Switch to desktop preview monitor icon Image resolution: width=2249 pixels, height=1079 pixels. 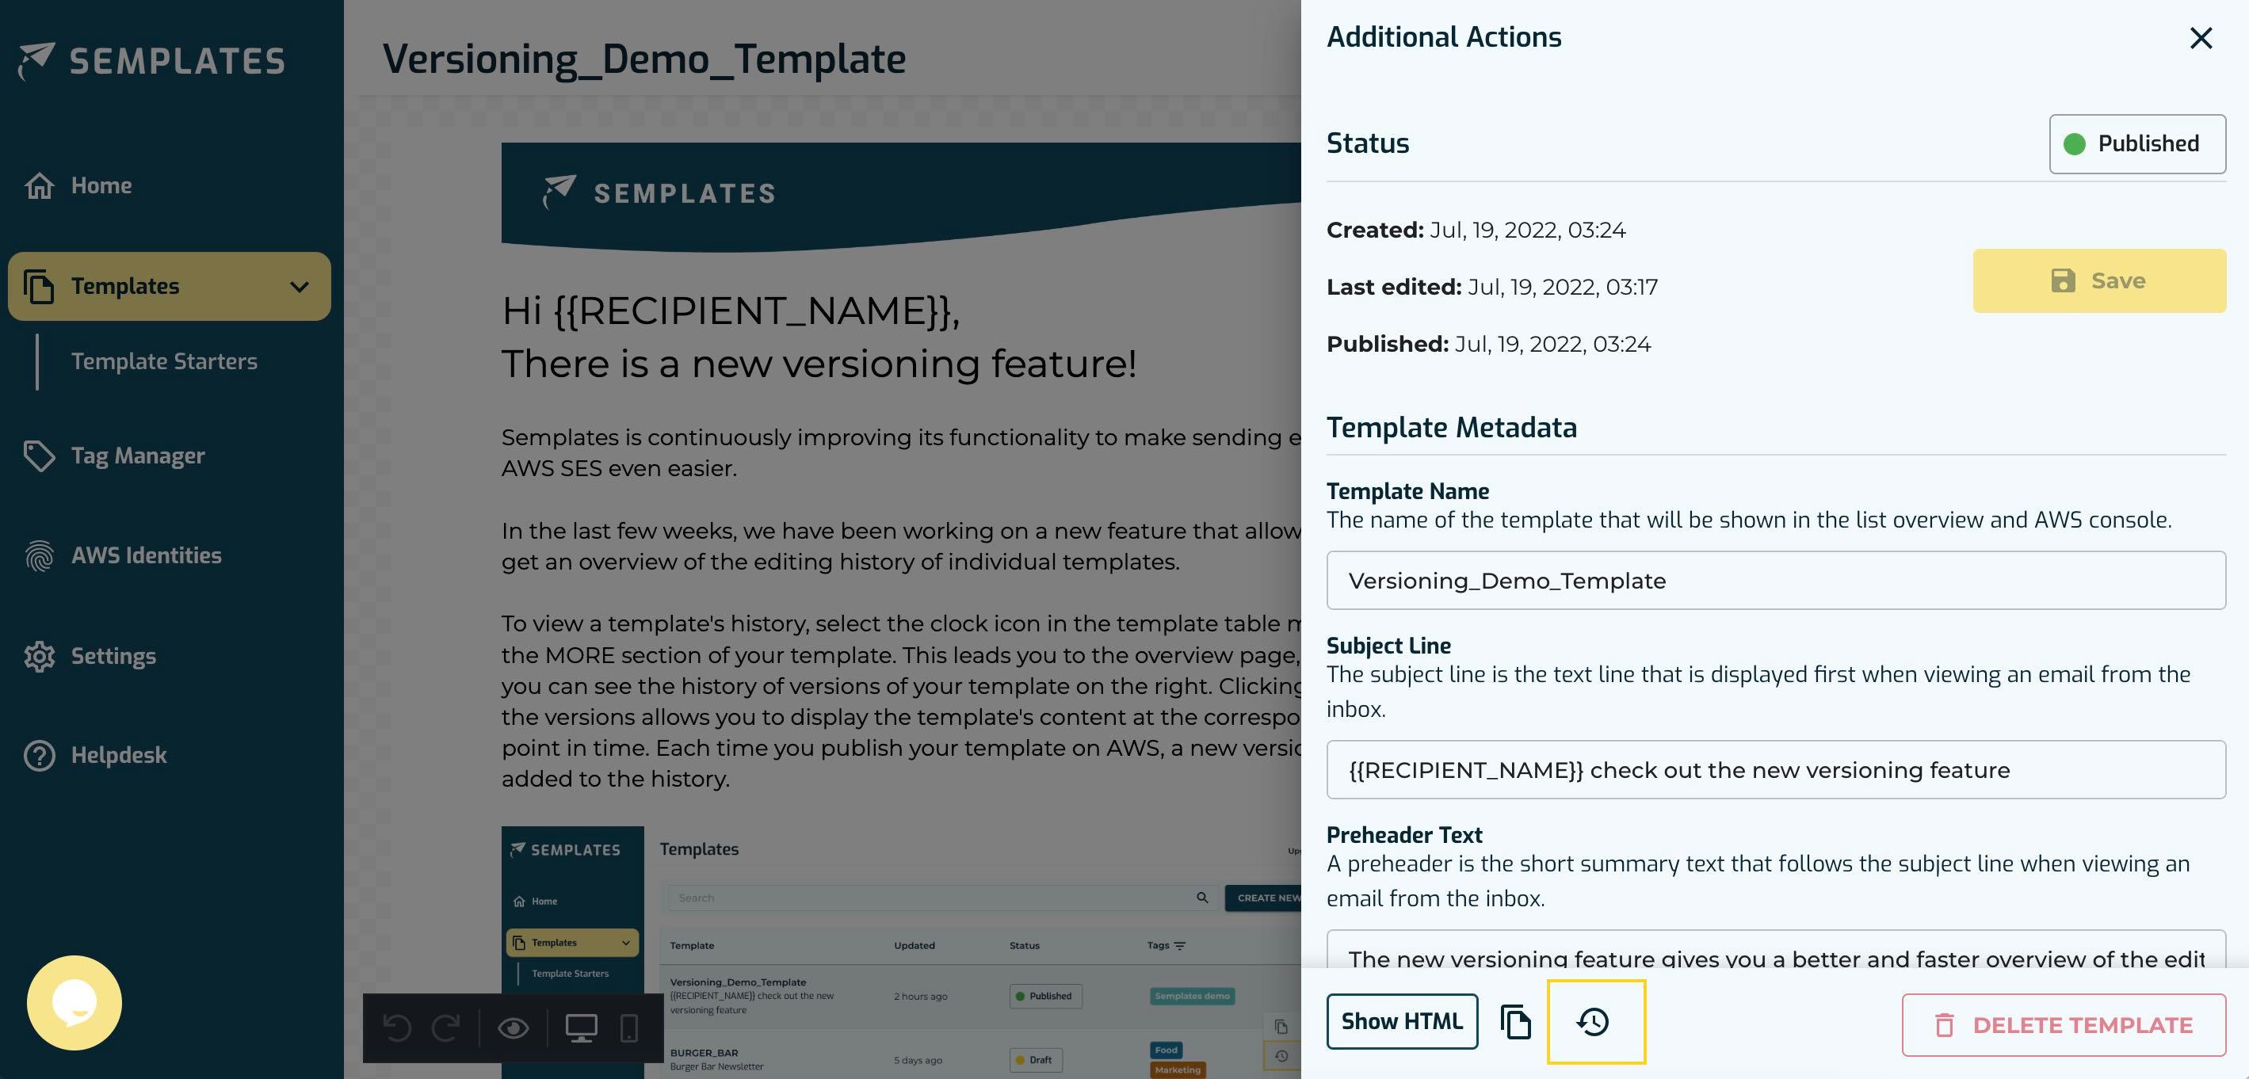tap(582, 1028)
